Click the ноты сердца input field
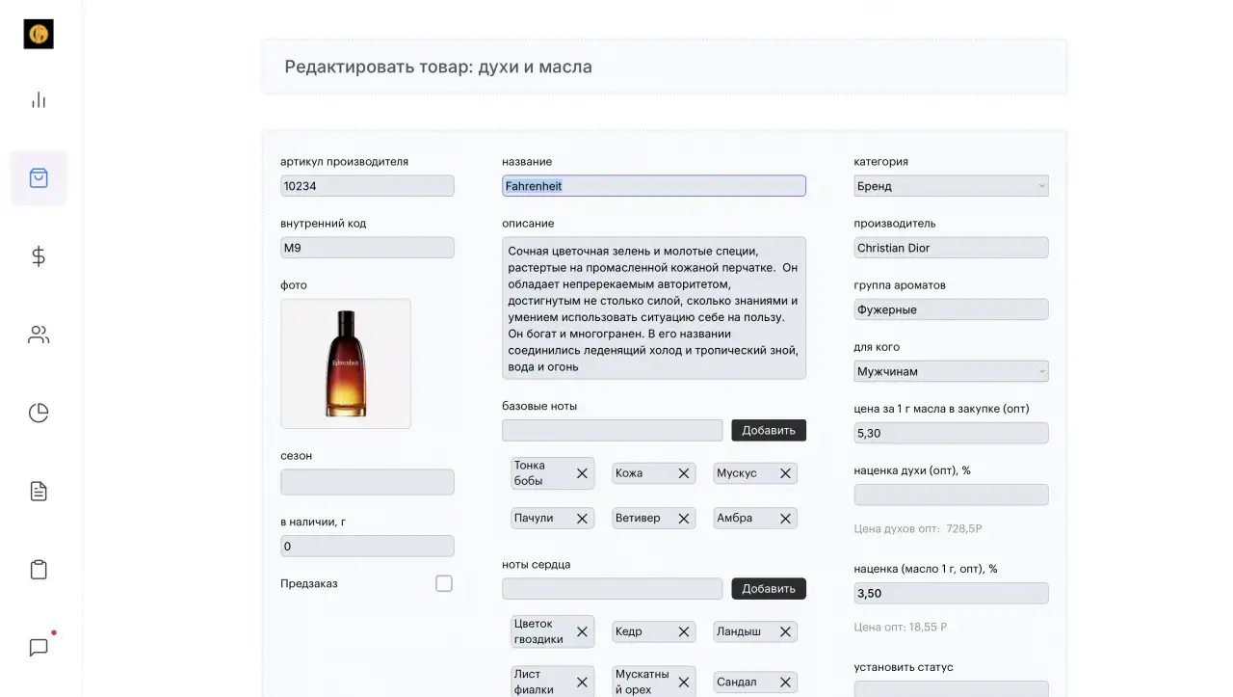Screen dimensions: 1233x697 (613, 588)
